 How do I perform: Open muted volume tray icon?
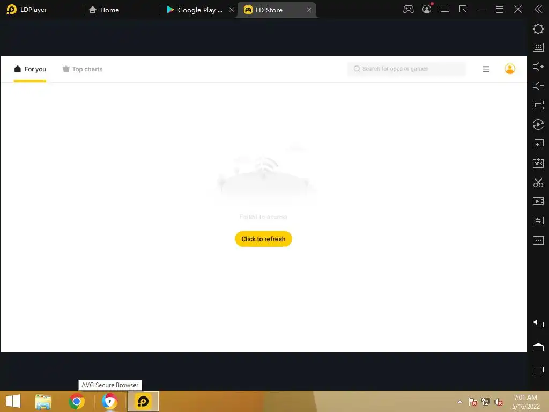tap(499, 402)
